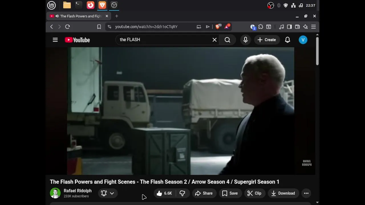
Task: Open Brave Shields lion icon
Action: pos(218,26)
